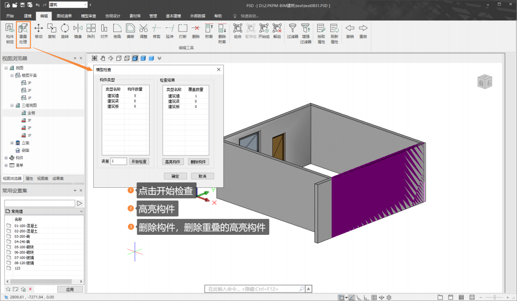517x301 pixels.
Task: Open the 建模 ribbon tab
Action: coord(28,16)
